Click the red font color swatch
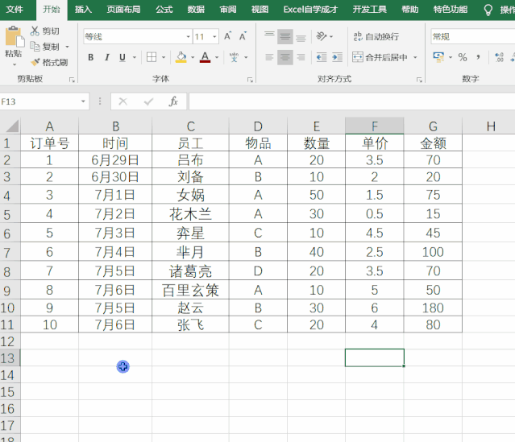The width and height of the screenshot is (515, 442). click(x=205, y=58)
